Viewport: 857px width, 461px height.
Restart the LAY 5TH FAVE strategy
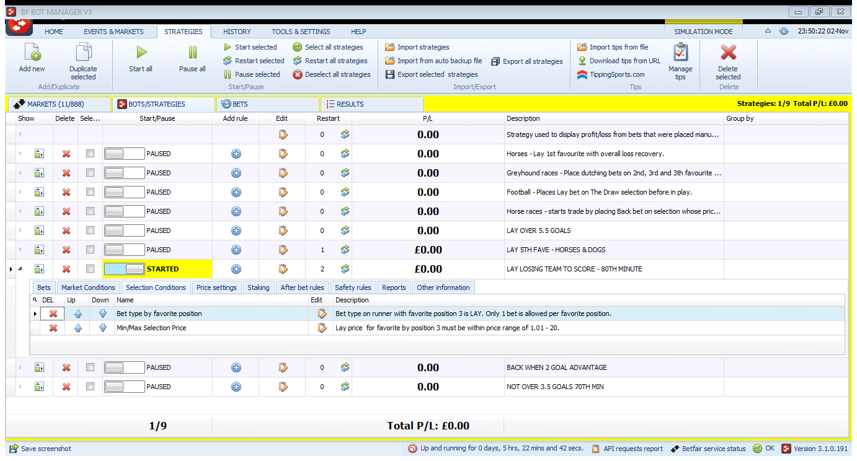(x=345, y=250)
